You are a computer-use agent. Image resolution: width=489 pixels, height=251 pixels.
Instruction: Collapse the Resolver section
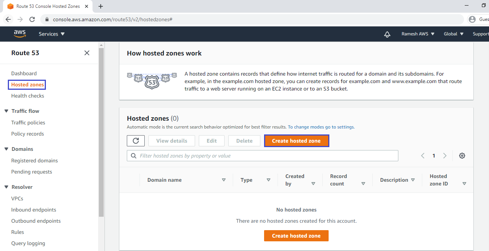tap(6, 187)
